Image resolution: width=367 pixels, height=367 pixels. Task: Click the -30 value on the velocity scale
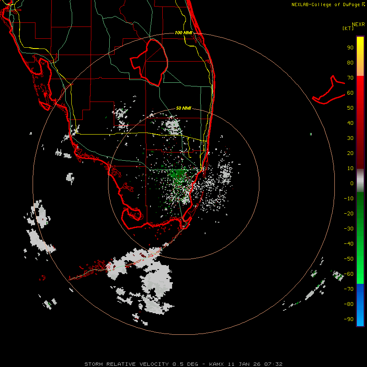(349, 229)
